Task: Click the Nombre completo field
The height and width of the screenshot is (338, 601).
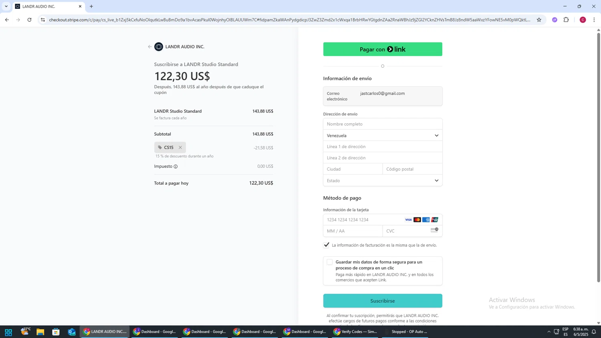Action: coord(383,124)
